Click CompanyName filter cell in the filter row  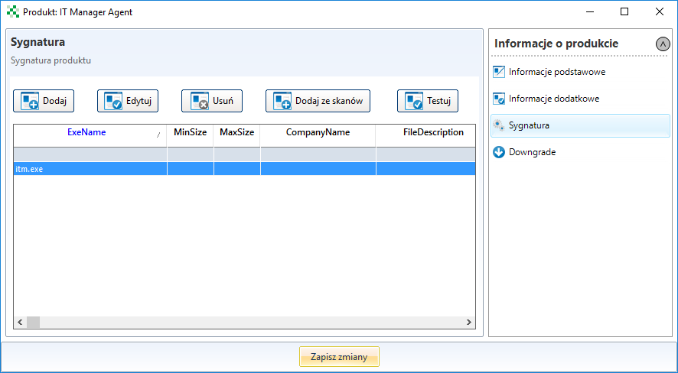318,154
